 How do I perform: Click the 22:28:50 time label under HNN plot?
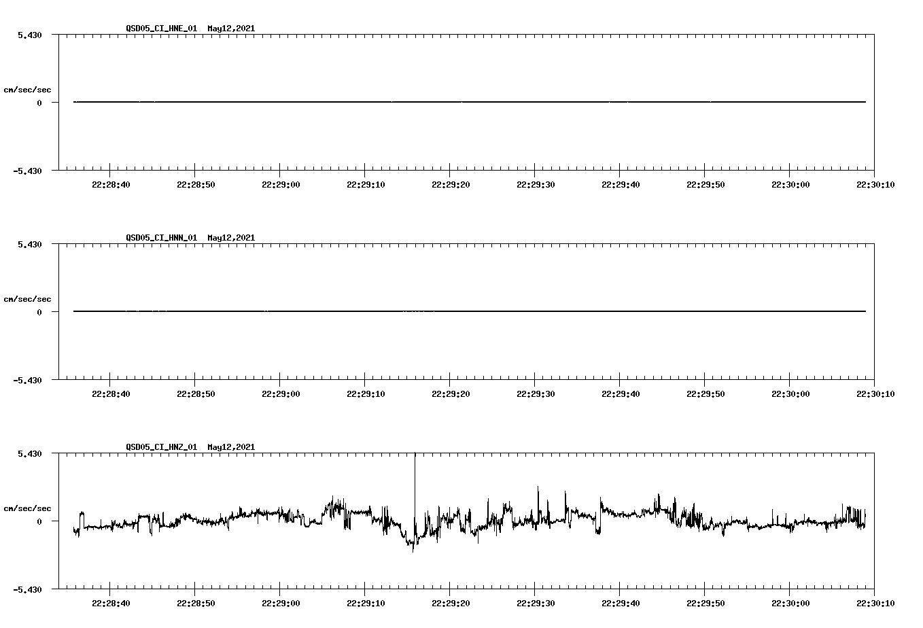coord(196,394)
